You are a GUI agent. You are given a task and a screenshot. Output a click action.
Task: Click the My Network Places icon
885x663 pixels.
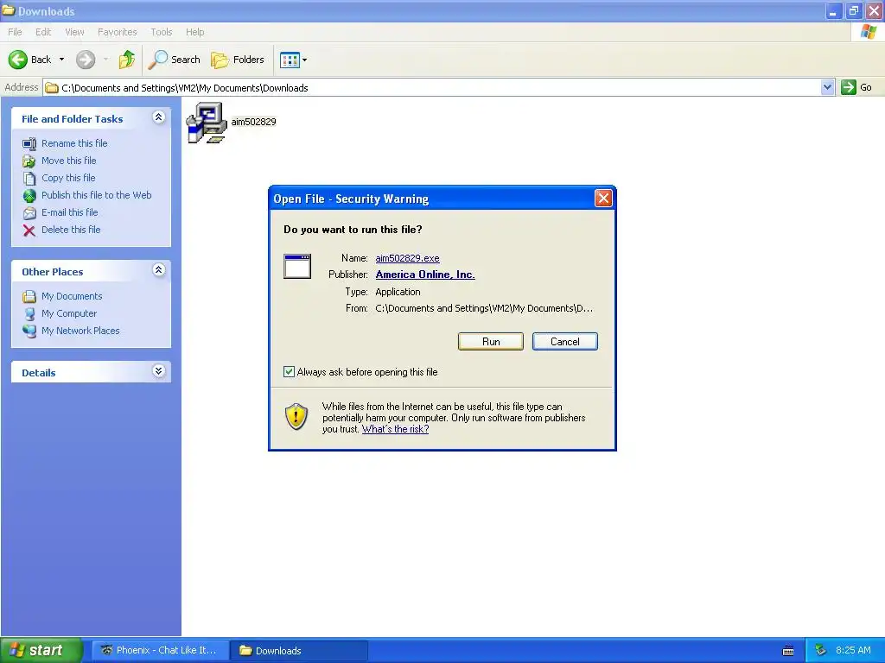pyautogui.click(x=29, y=331)
